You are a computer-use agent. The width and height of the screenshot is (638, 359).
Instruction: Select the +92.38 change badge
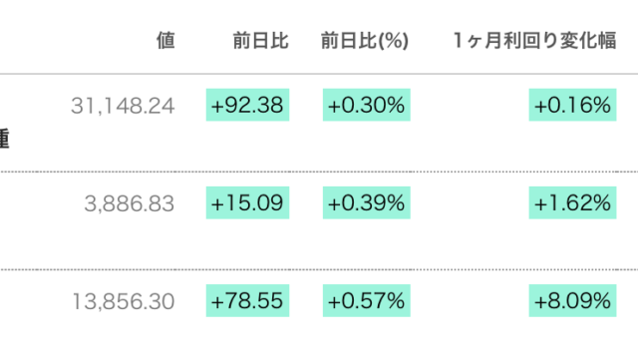(x=247, y=105)
